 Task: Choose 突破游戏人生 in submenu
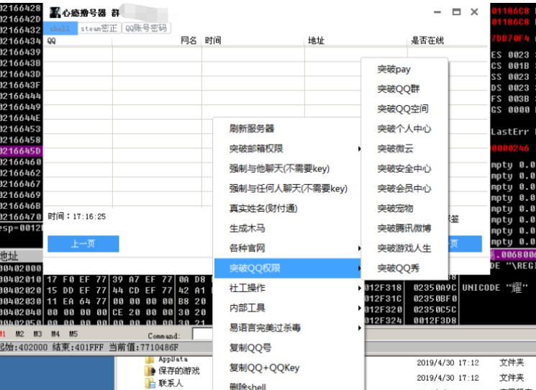coord(404,248)
